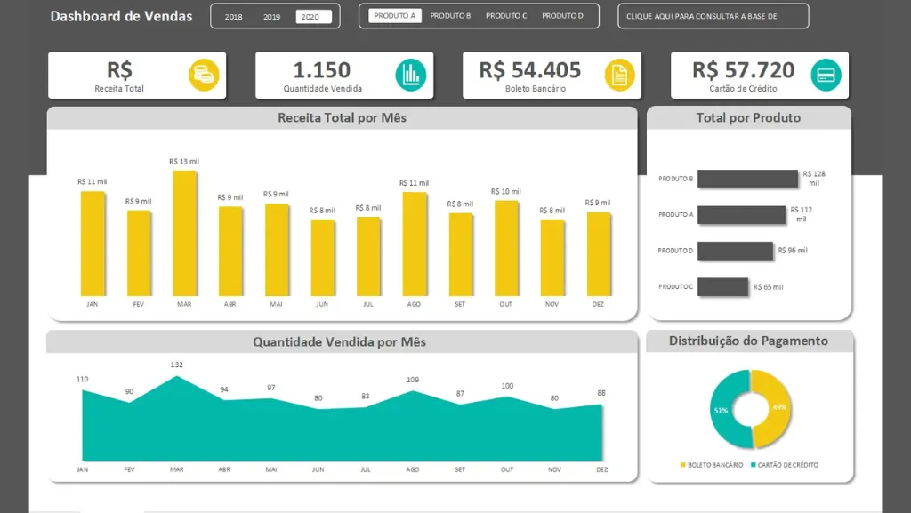Select year 2019 in the slicer

(x=271, y=17)
